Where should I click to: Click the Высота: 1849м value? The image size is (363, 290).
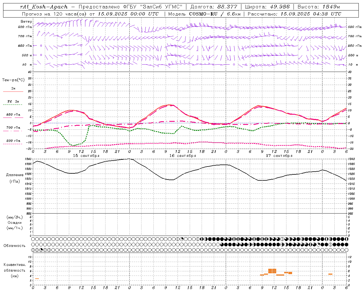tap(319, 7)
